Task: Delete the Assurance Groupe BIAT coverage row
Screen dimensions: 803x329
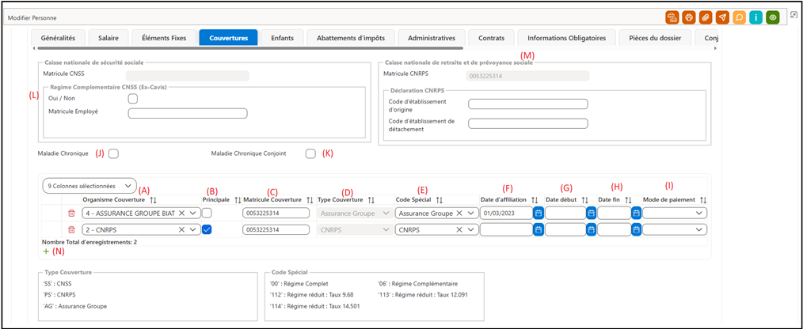Action: [x=72, y=214]
